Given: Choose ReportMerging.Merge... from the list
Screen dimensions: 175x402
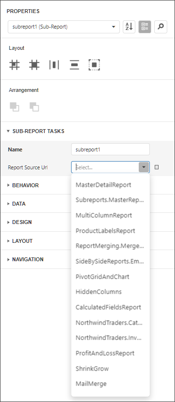Looking at the screenshot, I should coord(110,246).
